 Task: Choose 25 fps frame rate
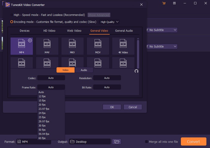(51, 117)
